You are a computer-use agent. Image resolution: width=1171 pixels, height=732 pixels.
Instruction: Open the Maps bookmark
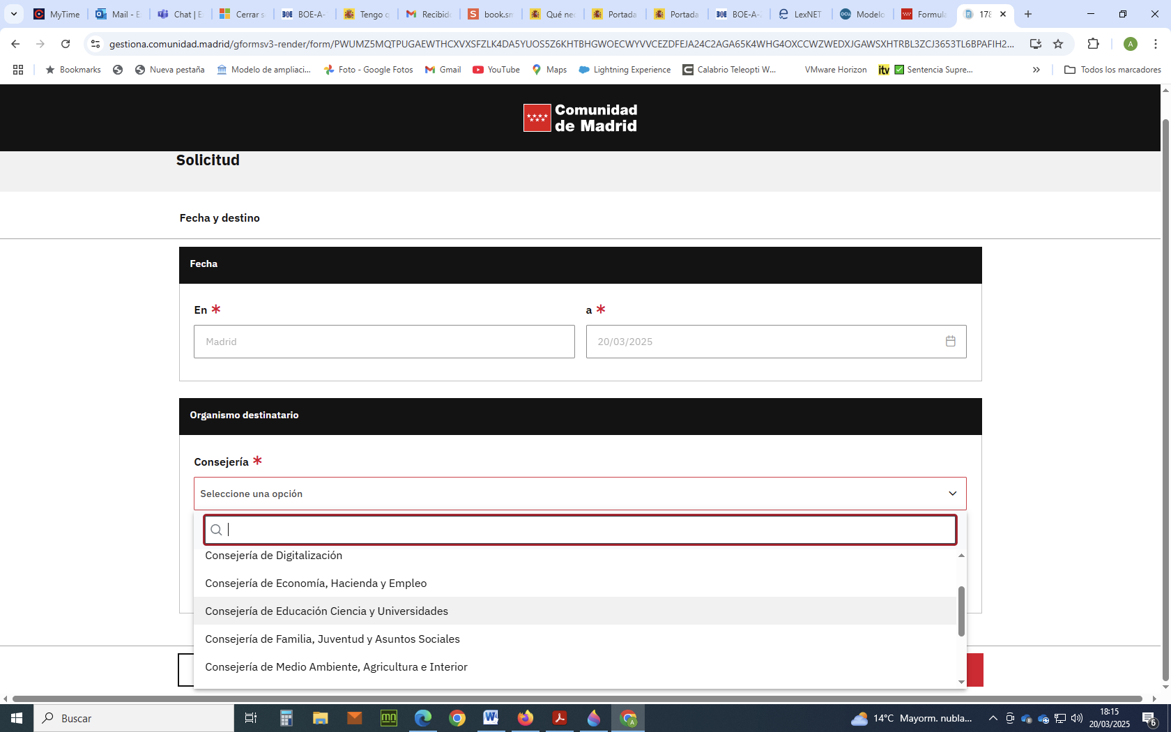(x=549, y=70)
